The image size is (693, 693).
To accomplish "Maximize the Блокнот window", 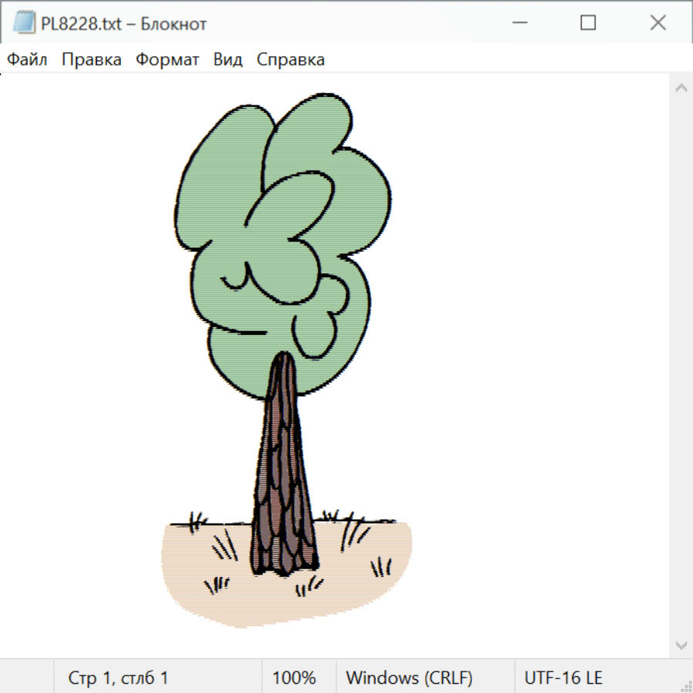I will tap(588, 24).
